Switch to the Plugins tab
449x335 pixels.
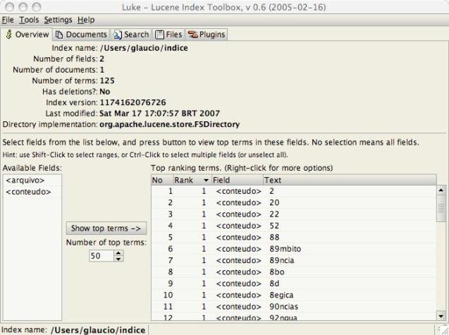coord(206,35)
